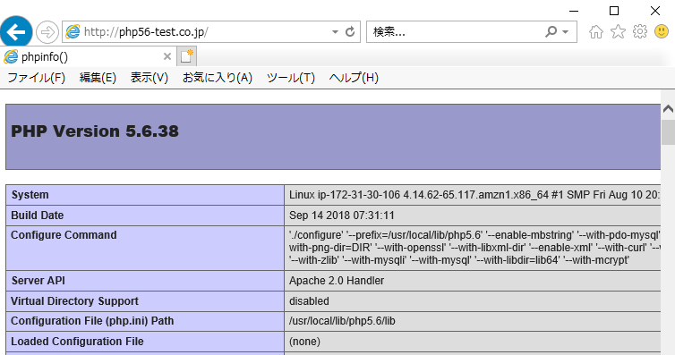Screen dimensions: 675x355
Task: Go back with the blue back arrow
Action: (16, 31)
